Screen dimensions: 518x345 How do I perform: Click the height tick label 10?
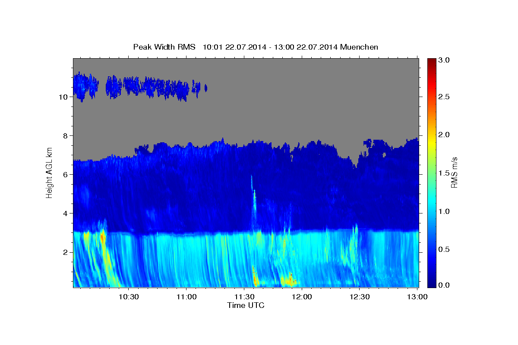[x=64, y=97]
